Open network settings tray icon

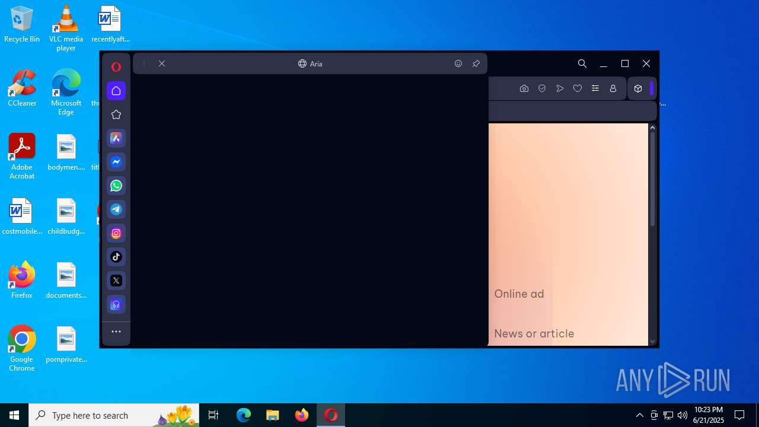click(668, 415)
